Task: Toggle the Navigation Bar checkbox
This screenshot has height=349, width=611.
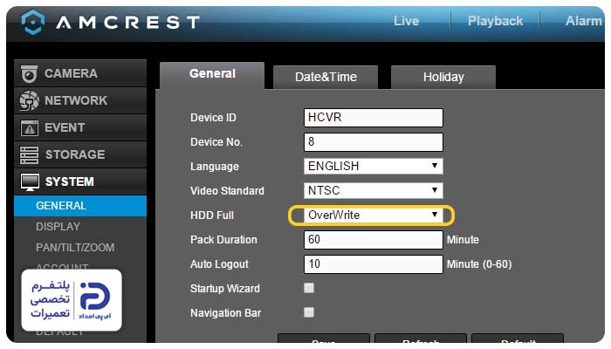Action: (309, 312)
